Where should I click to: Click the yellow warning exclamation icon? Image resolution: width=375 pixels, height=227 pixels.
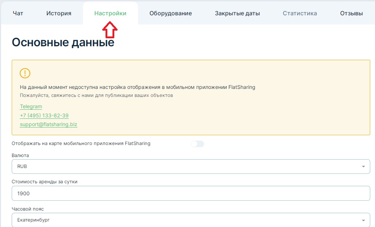click(25, 73)
